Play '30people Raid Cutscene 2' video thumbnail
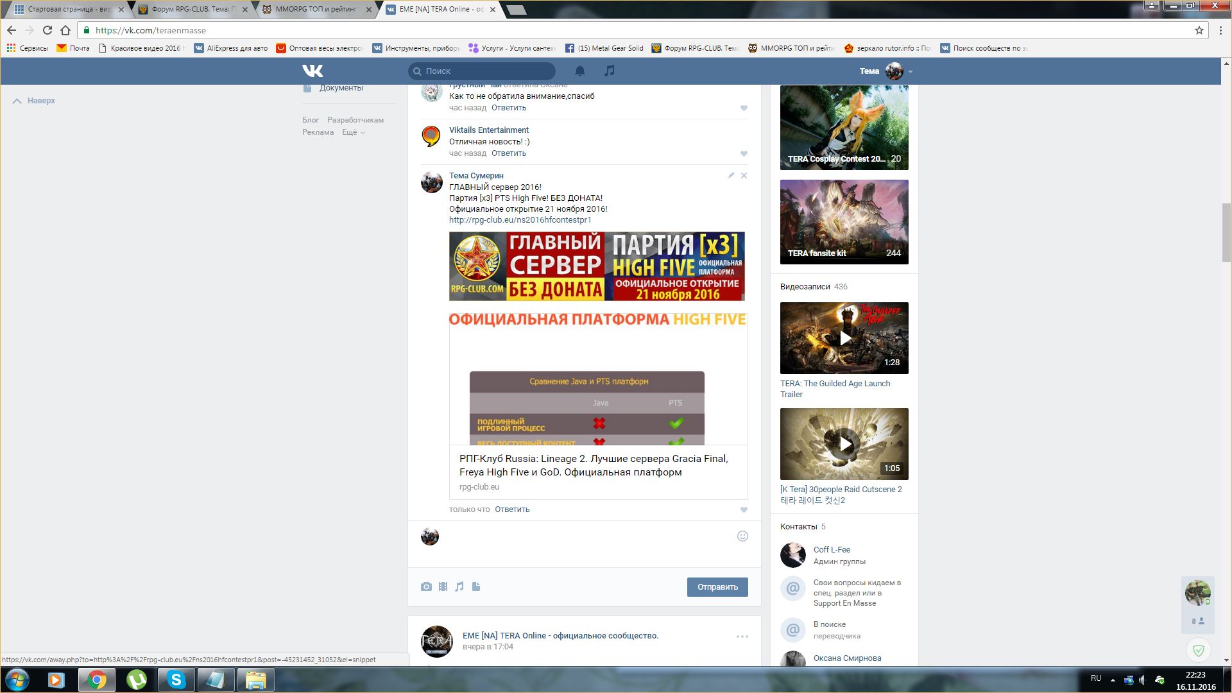Viewport: 1232px width, 693px height. (844, 444)
